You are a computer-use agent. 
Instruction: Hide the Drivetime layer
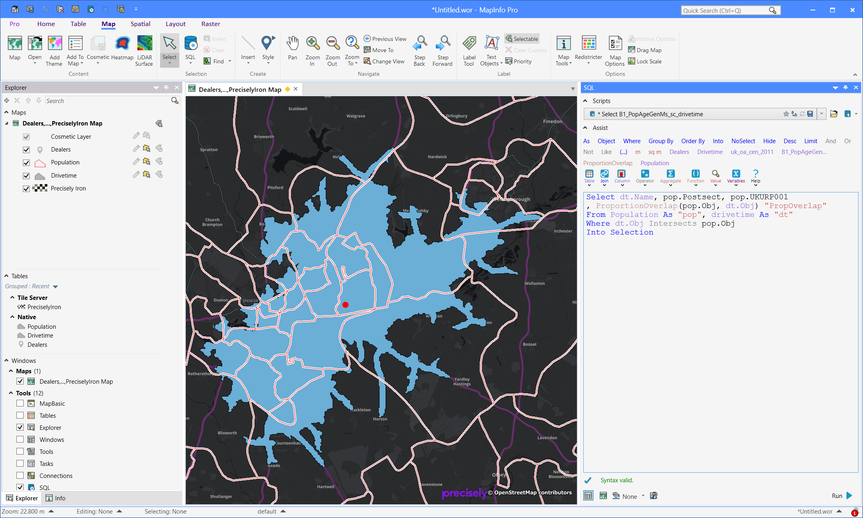coord(26,176)
